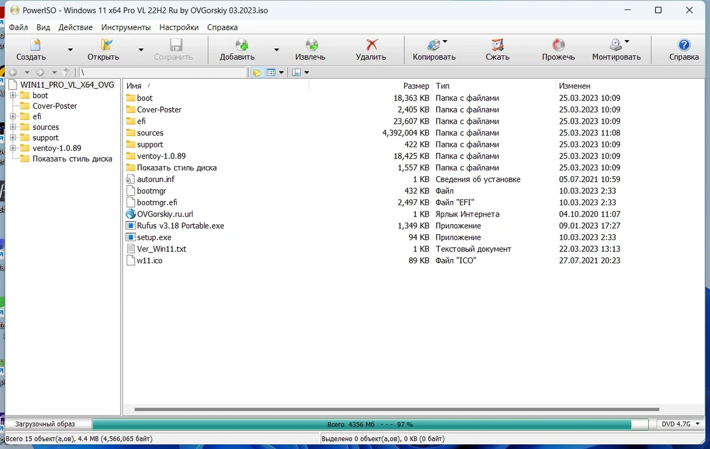Screen dimensions: 710x449
Task: Open the Создать dropdown arrow
Action: tap(70, 50)
